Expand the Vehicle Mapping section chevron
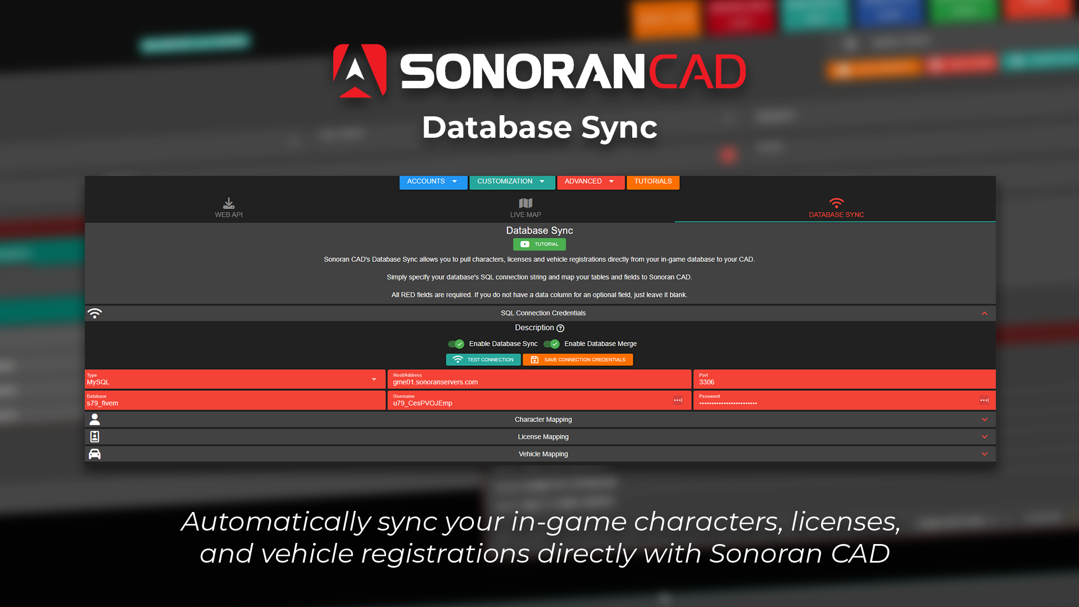Viewport: 1079px width, 607px height. coord(985,454)
